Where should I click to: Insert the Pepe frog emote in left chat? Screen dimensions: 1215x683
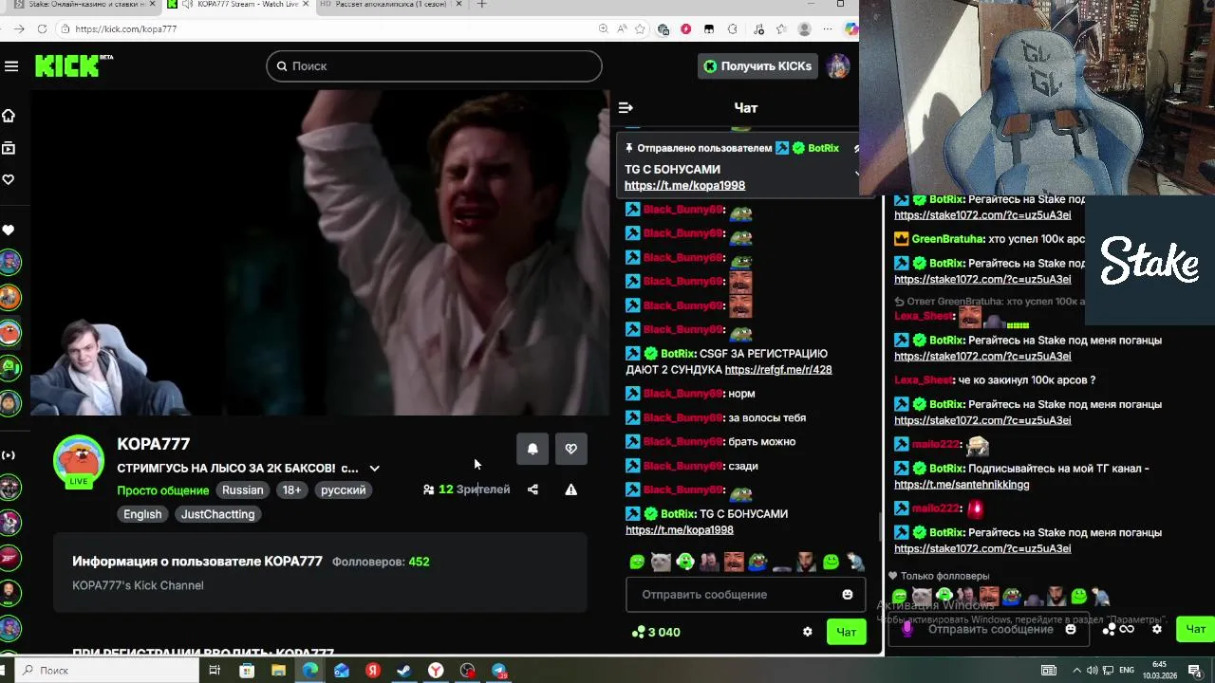757,562
